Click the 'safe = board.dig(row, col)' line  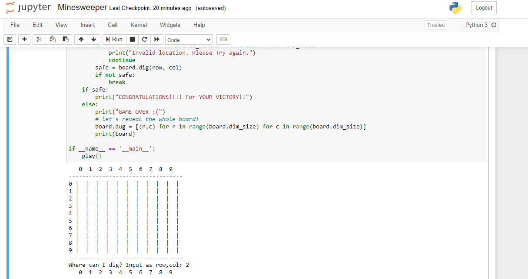pos(139,67)
